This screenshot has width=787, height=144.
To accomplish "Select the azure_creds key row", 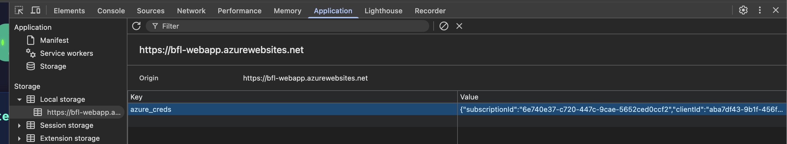I will 457,109.
